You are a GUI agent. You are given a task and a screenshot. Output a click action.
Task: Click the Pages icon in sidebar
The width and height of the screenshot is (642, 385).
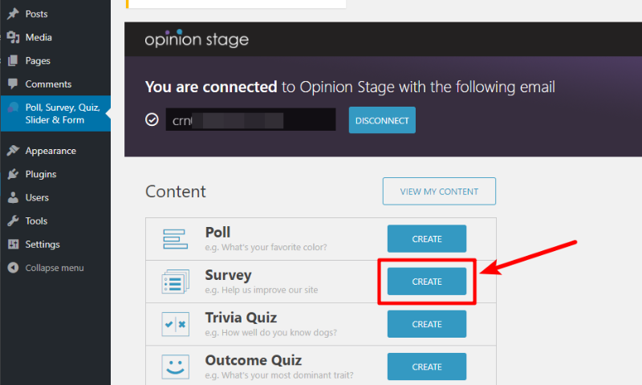click(13, 60)
